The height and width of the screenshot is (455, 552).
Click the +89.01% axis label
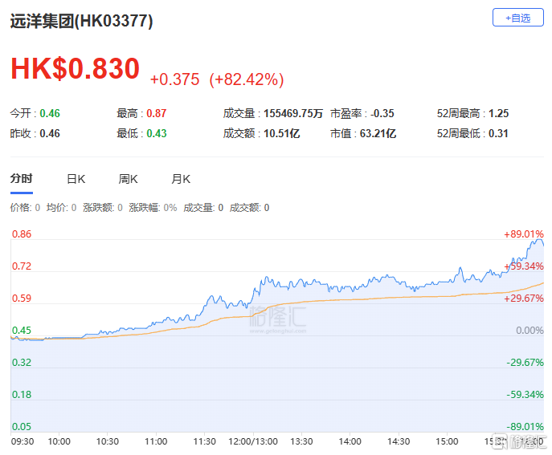[524, 234]
